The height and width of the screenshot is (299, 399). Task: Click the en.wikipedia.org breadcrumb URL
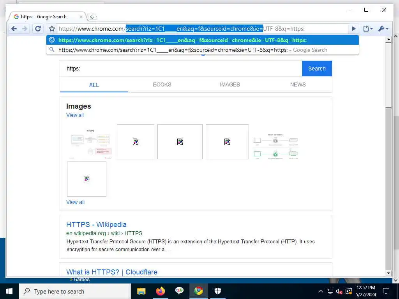pos(104,233)
